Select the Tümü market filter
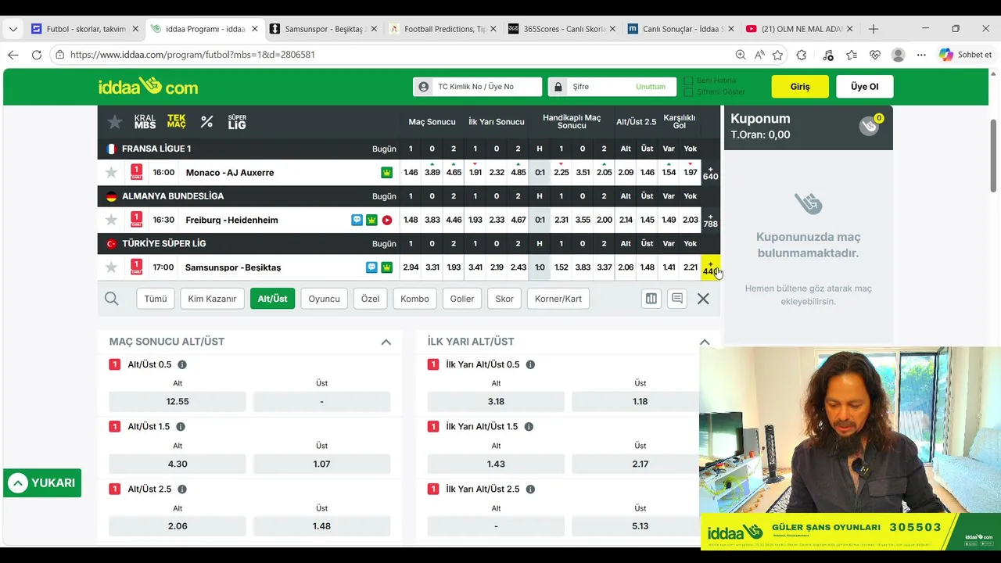The image size is (1001, 563). (x=156, y=299)
